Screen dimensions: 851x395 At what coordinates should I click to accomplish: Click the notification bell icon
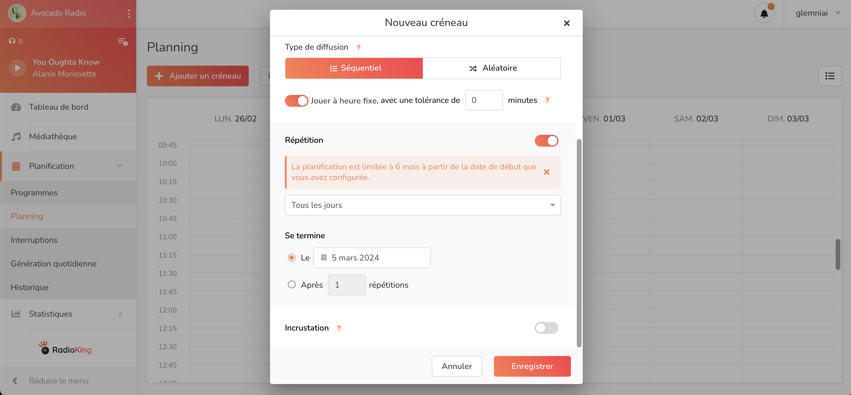click(764, 14)
